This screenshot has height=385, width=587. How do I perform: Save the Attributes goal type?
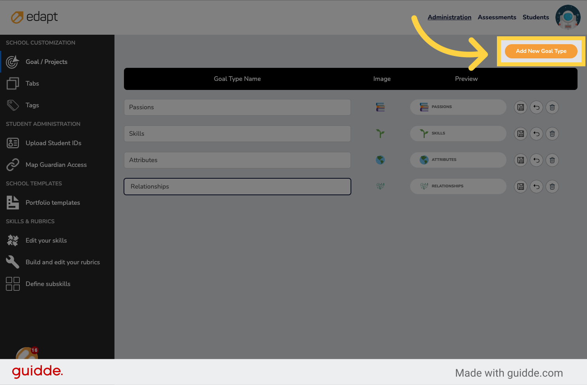click(x=521, y=160)
